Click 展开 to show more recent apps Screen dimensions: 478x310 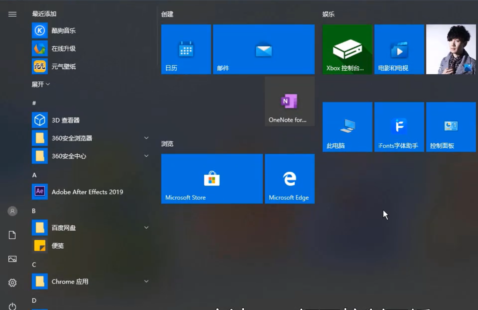pos(40,84)
